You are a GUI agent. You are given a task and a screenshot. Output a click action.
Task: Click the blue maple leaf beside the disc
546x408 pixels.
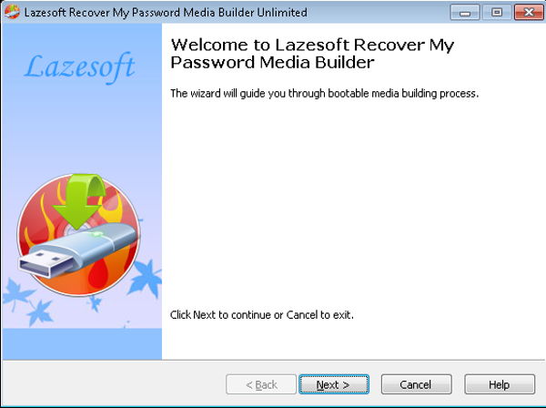[x=146, y=279]
